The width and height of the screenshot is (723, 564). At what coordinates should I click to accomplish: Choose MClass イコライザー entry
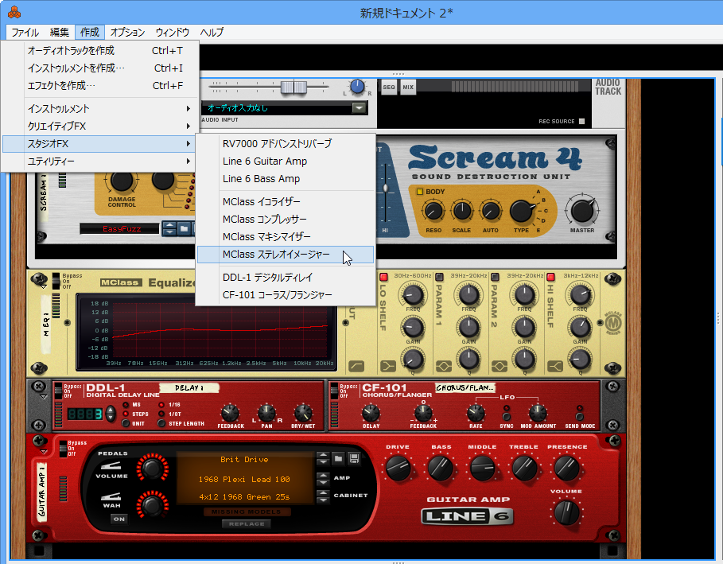(x=286, y=202)
